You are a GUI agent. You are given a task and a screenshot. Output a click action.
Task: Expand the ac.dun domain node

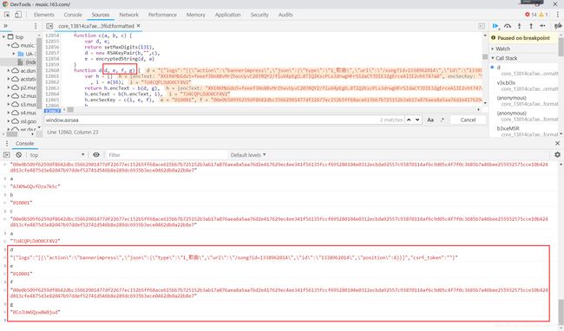point(9,71)
